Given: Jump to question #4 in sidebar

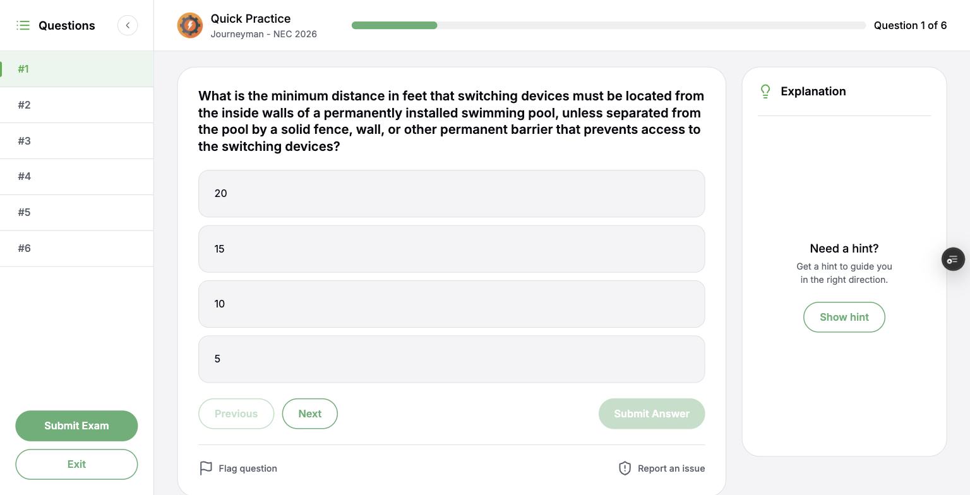Looking at the screenshot, I should pos(76,176).
